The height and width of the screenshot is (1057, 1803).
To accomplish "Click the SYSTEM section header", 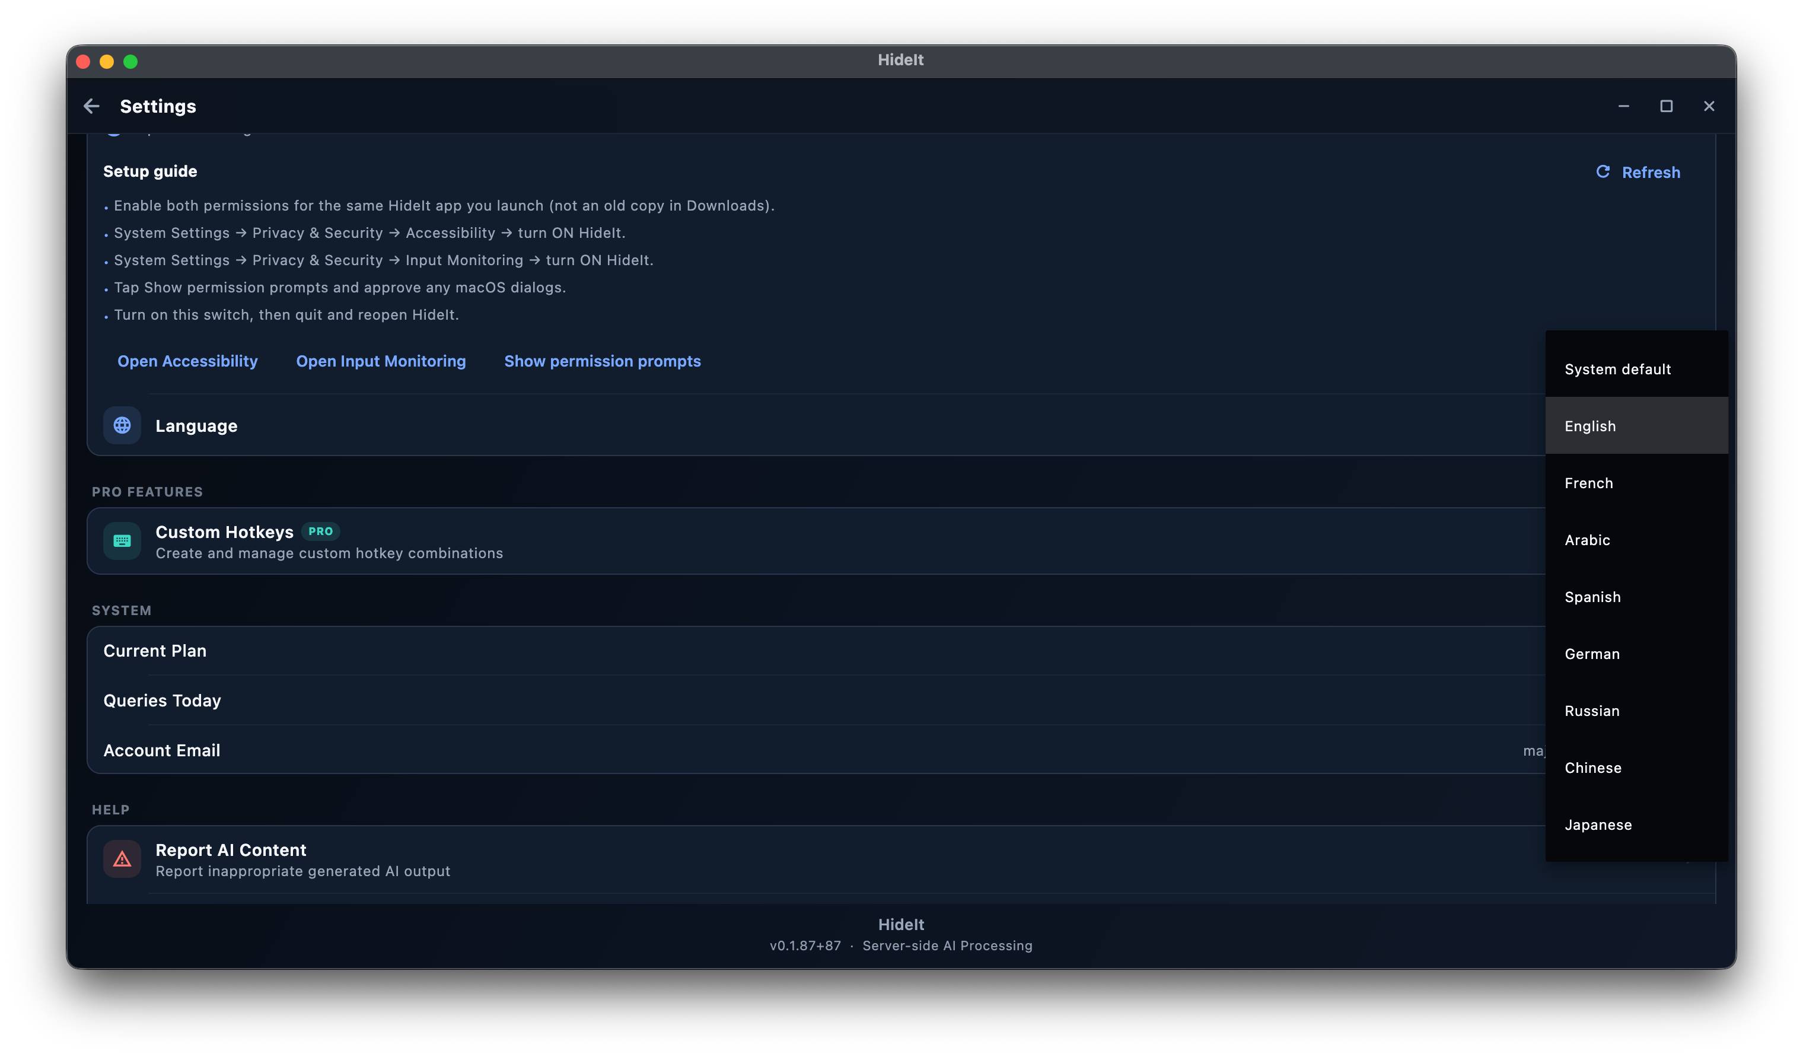I will tap(122, 610).
